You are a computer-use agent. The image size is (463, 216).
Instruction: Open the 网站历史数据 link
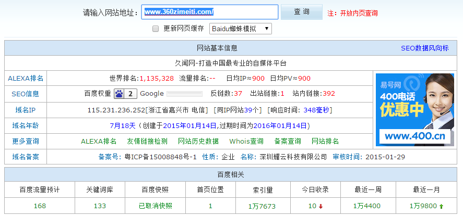point(198,141)
